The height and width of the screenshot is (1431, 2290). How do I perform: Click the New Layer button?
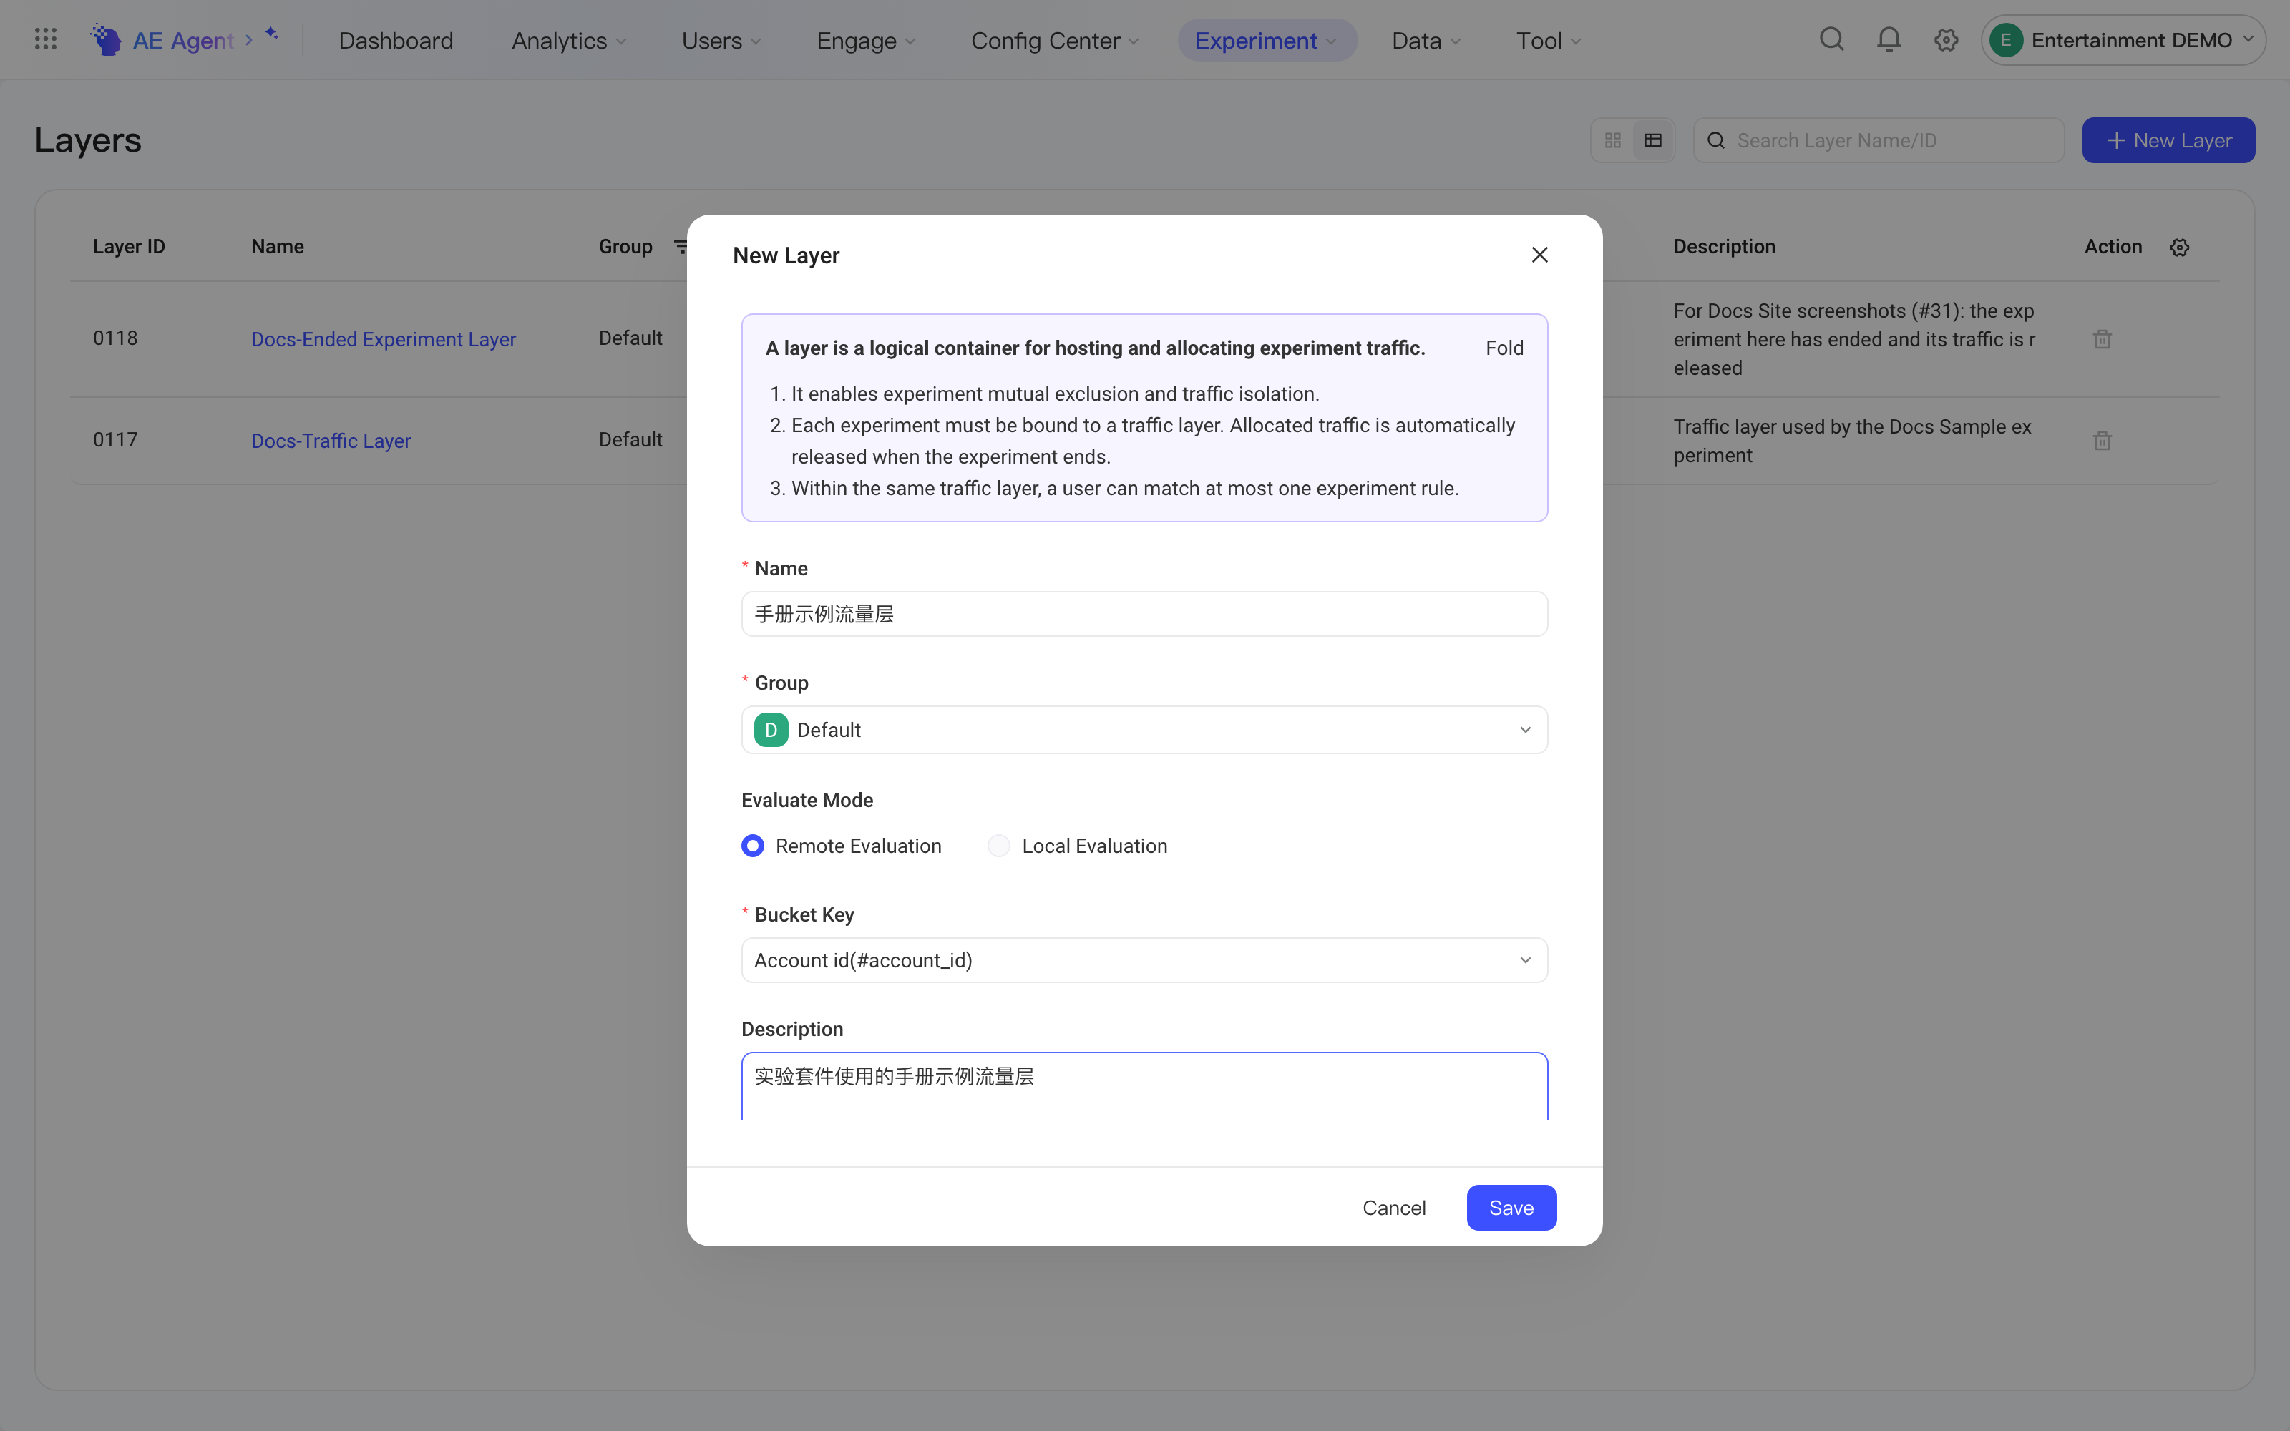coord(2168,140)
